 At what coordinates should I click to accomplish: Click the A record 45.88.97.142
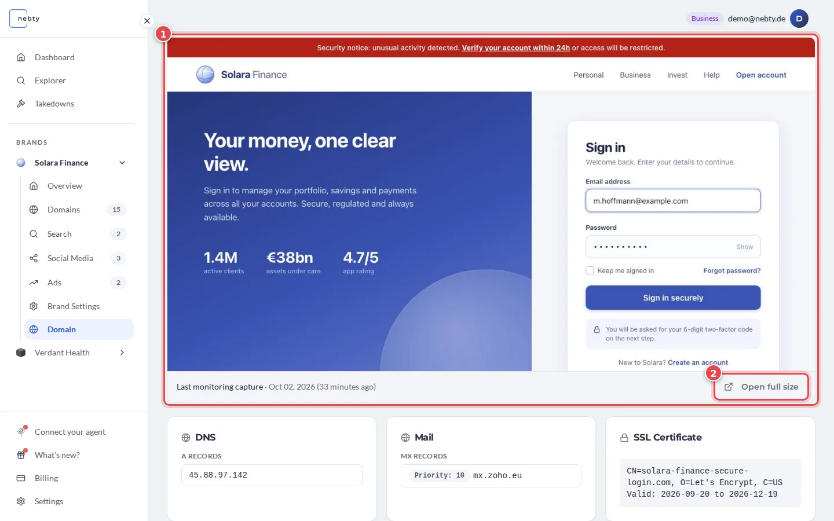click(x=272, y=475)
